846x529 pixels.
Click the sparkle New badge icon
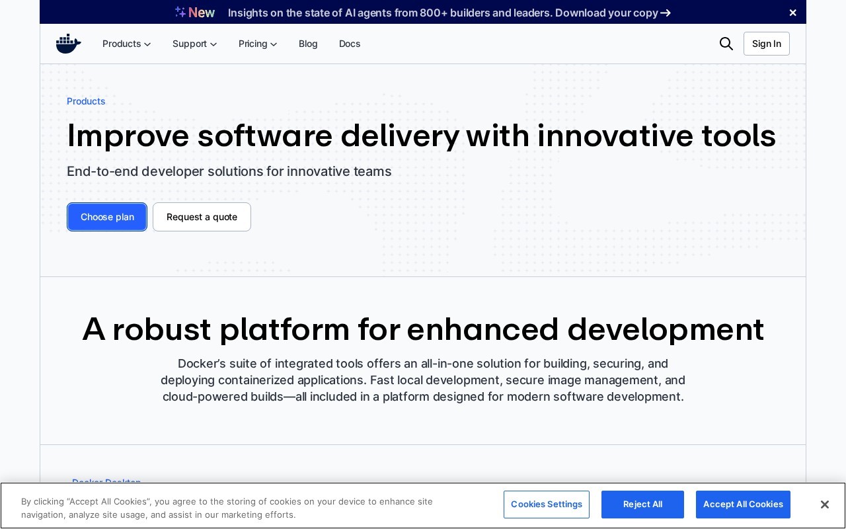coord(180,12)
